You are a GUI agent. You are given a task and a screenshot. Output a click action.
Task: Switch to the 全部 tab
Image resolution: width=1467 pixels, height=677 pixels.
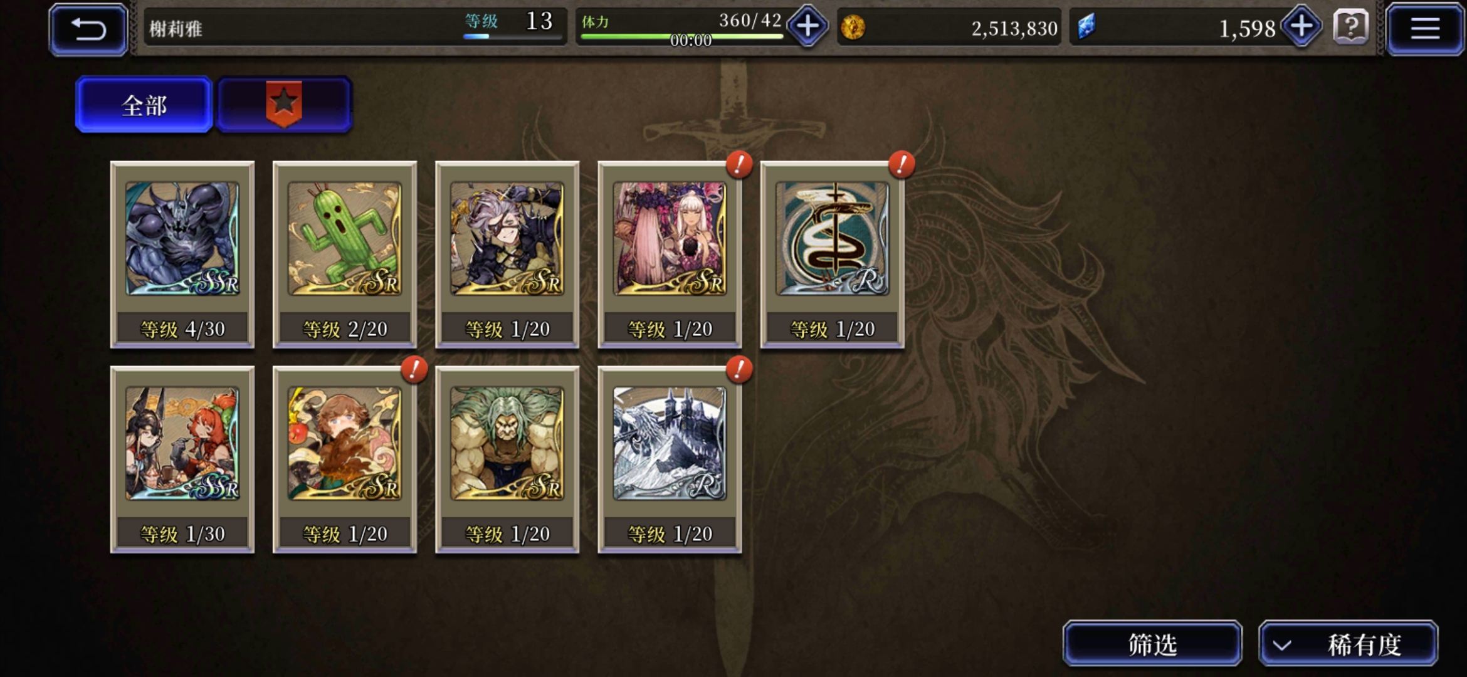click(144, 105)
